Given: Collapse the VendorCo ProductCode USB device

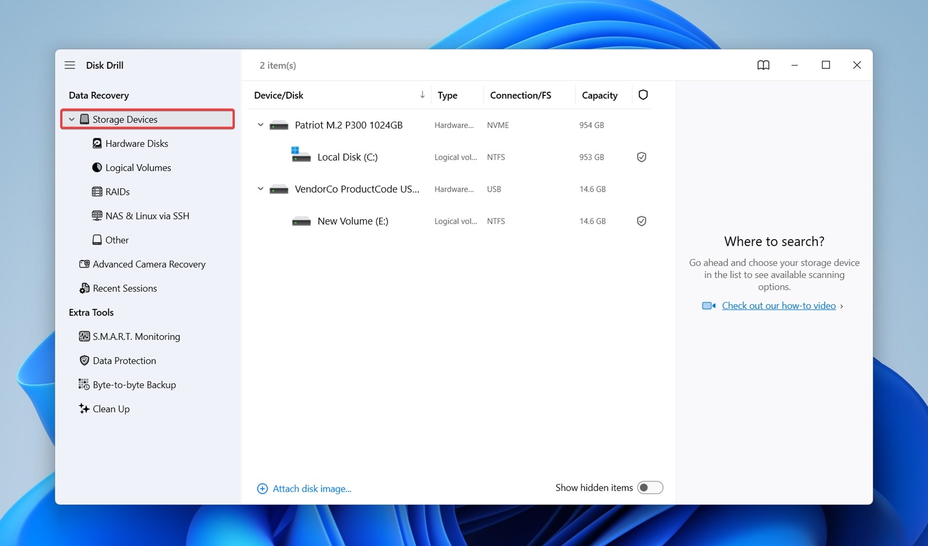Looking at the screenshot, I should [260, 189].
